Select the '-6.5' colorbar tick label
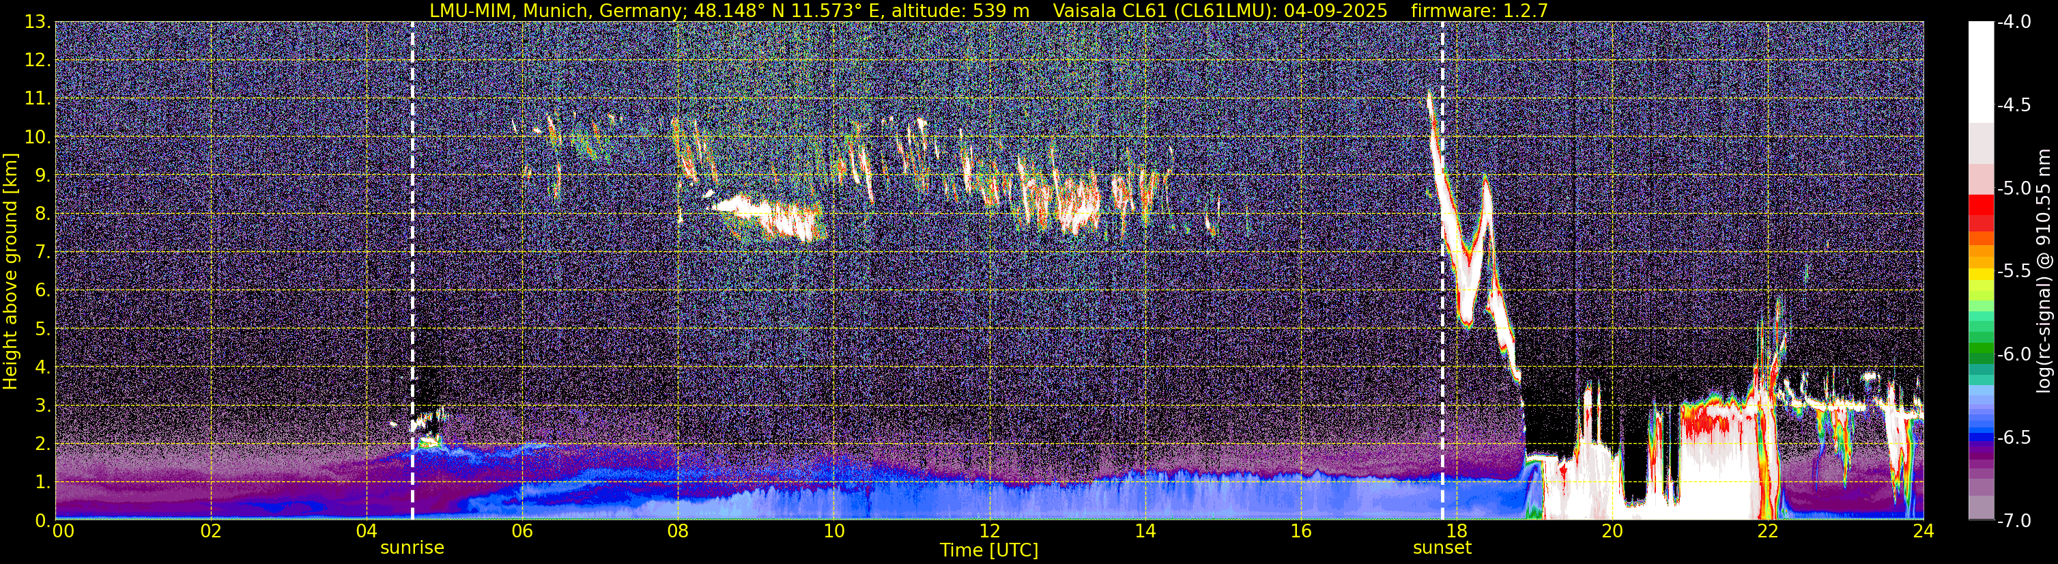Viewport: 2058px width, 564px height. point(2013,438)
